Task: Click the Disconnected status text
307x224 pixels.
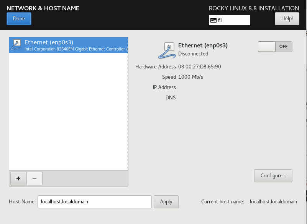Action: (193, 54)
